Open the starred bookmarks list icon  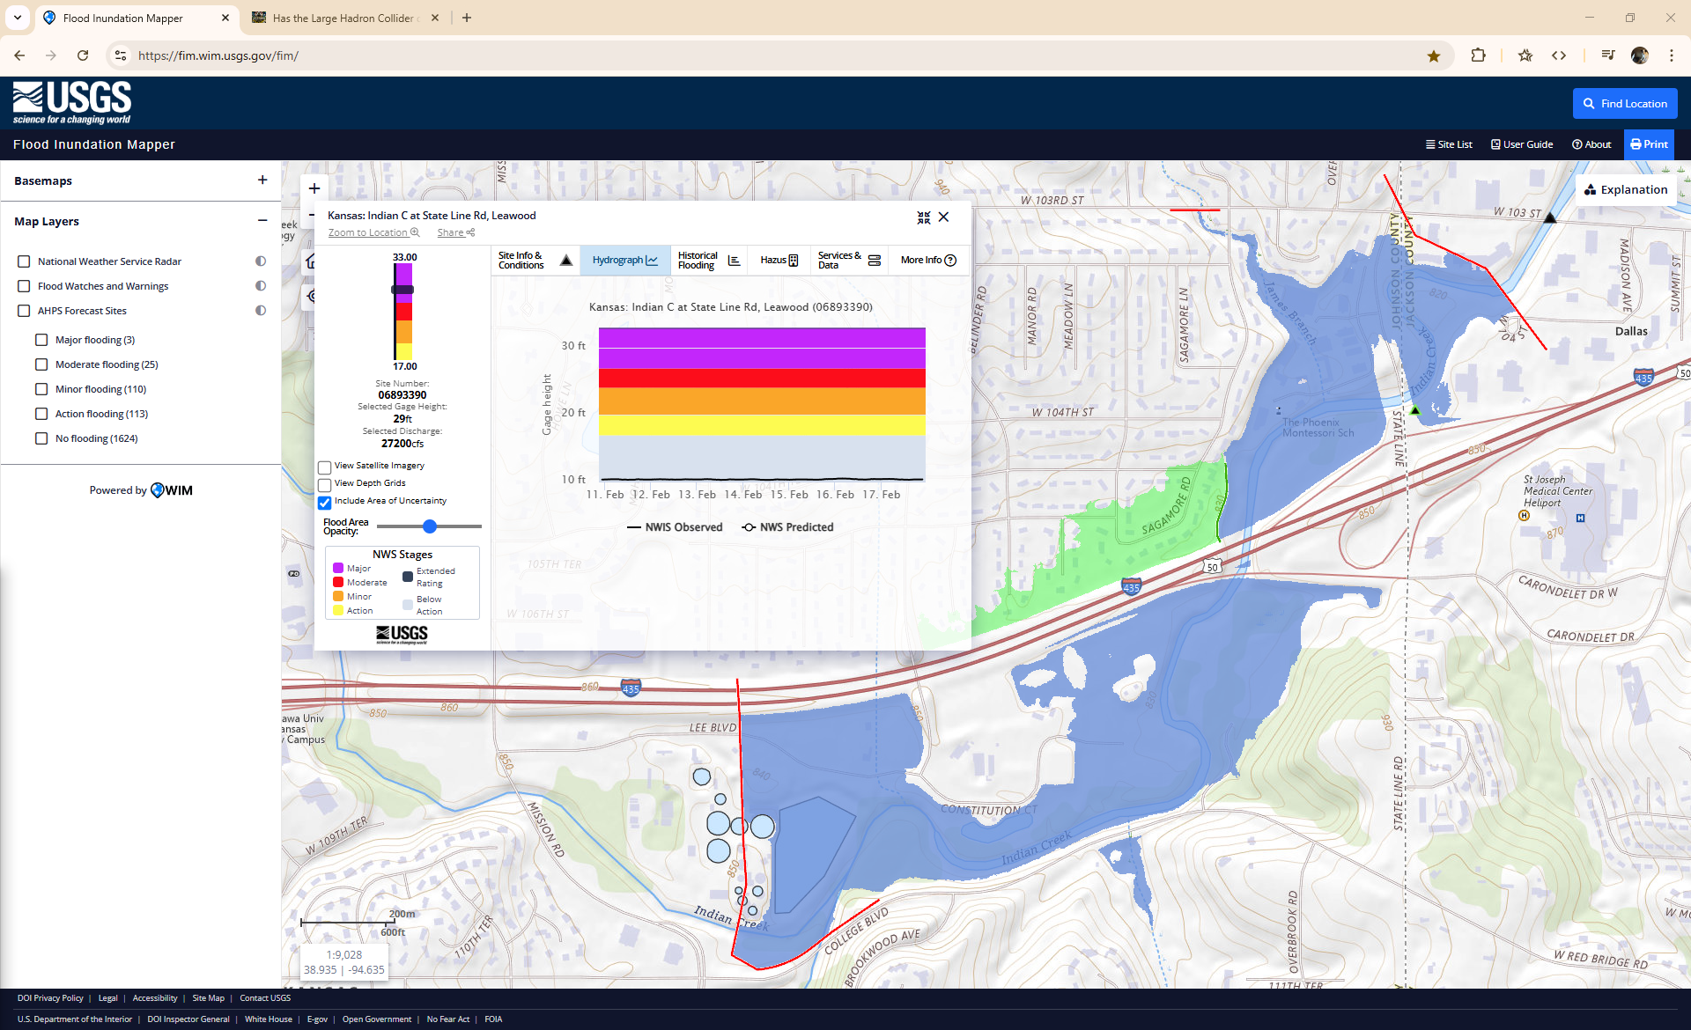(x=1525, y=55)
